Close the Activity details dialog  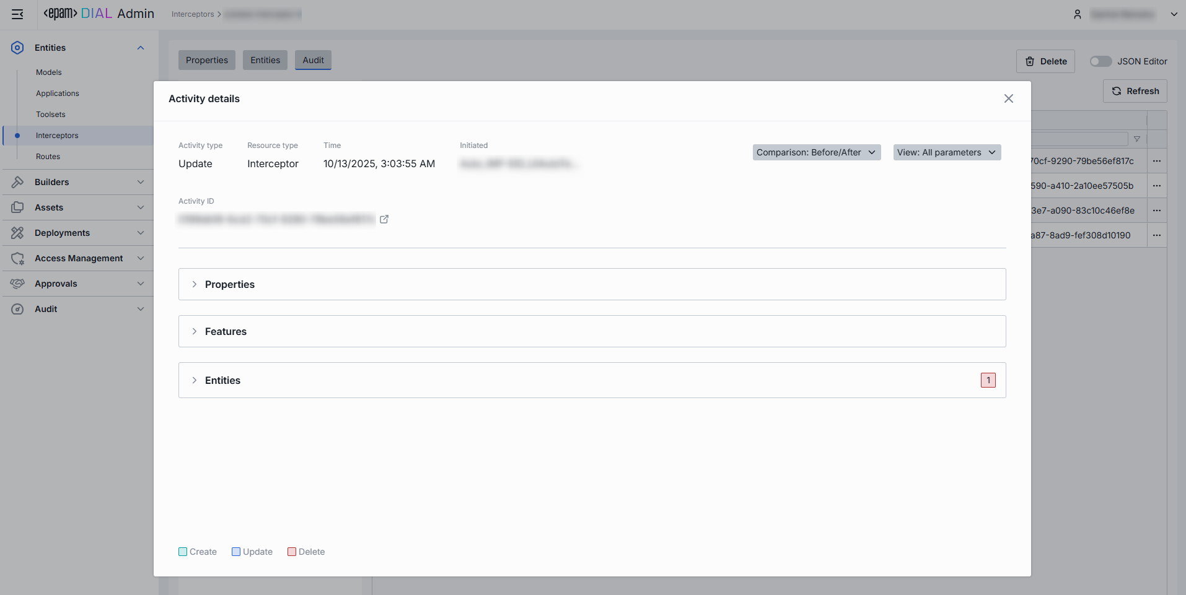(1008, 98)
